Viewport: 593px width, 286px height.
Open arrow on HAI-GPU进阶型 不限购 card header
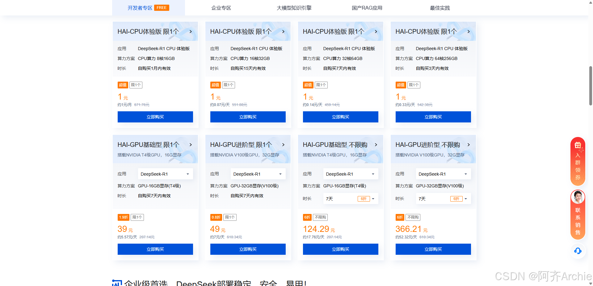point(469,145)
